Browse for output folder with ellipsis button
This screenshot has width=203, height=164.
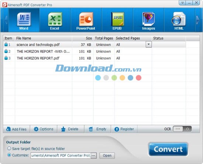(94, 156)
